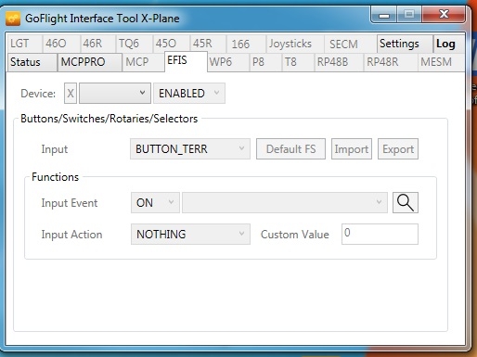477x357 pixels.
Task: Click the magnifier search icon
Action: (406, 203)
